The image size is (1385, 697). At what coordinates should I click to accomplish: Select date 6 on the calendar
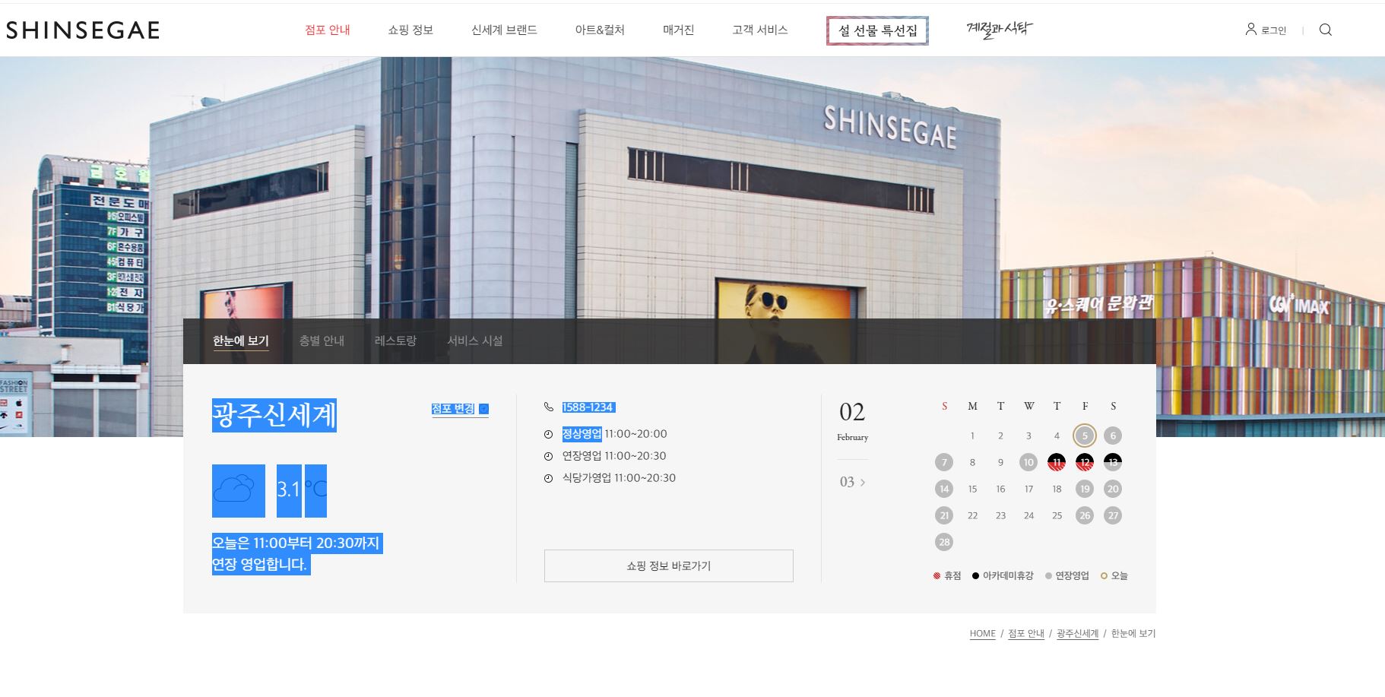1113,436
